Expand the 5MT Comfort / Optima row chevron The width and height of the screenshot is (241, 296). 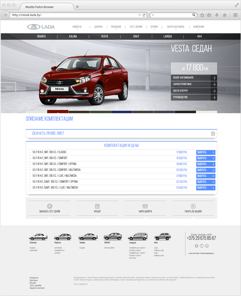coord(30,164)
